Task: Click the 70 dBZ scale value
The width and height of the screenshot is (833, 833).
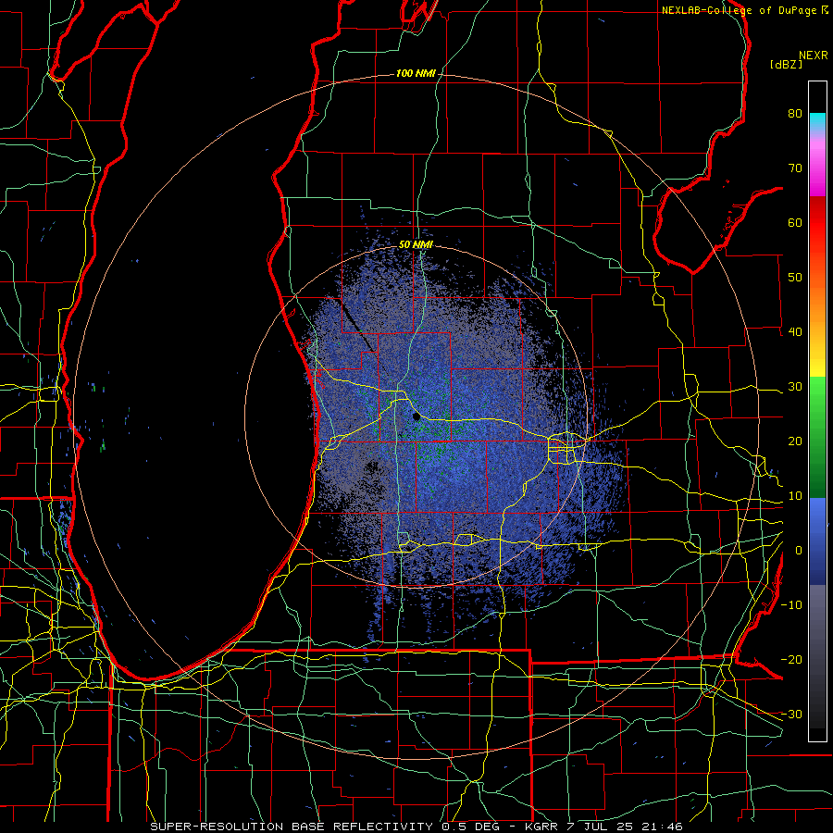Action: [795, 168]
